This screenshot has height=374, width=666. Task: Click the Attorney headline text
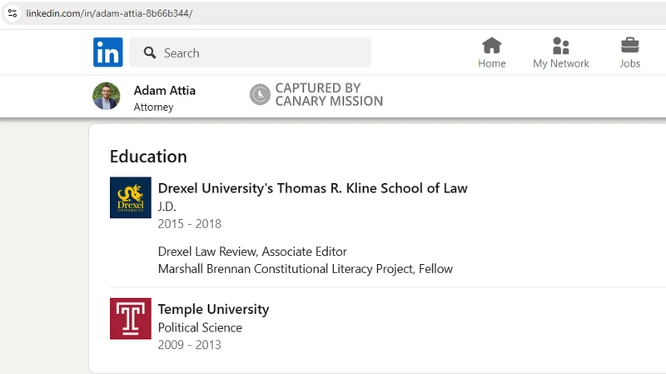pyautogui.click(x=153, y=107)
